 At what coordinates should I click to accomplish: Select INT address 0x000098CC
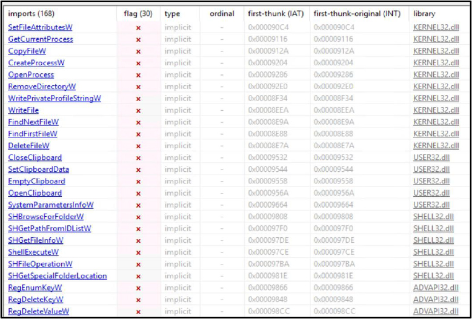pos(334,311)
